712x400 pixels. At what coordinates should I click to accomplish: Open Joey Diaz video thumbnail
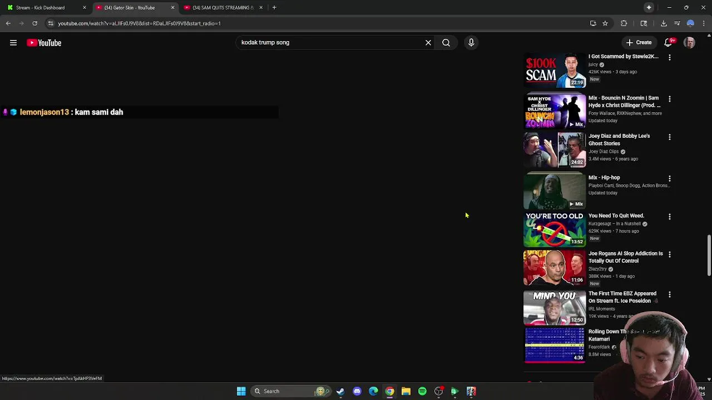pos(555,149)
